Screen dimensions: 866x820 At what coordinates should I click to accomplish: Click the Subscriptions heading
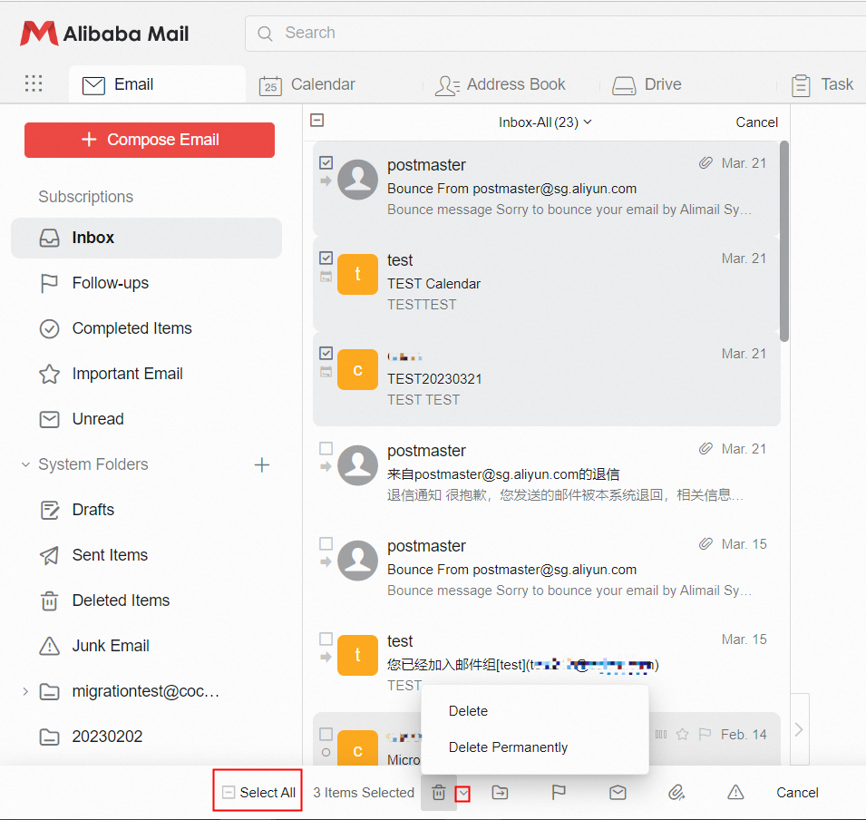[85, 197]
